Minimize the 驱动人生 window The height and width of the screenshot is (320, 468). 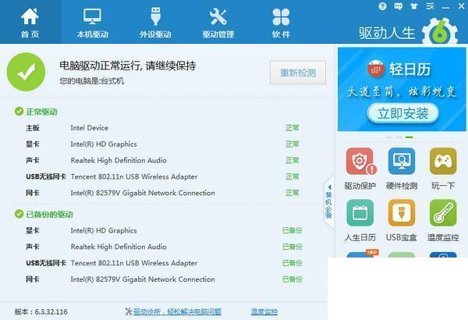pyautogui.click(x=445, y=6)
